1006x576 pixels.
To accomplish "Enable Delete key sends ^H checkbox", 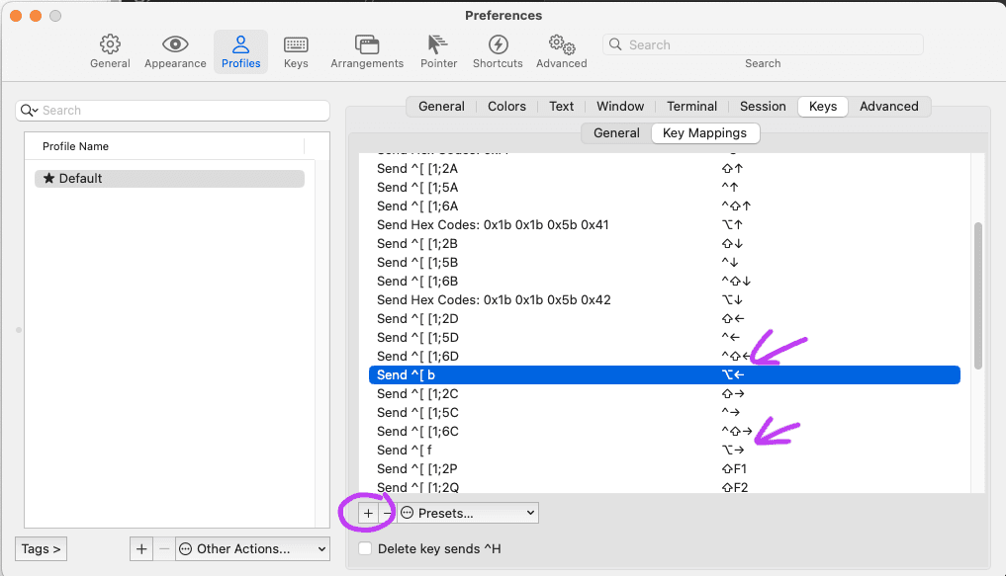I will pos(366,548).
